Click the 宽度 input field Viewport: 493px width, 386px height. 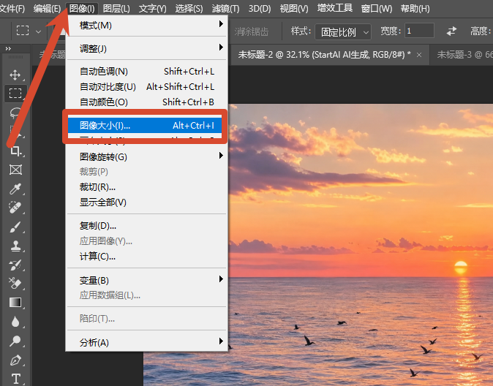click(419, 31)
